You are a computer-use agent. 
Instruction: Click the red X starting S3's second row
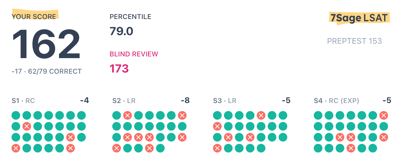(217, 126)
